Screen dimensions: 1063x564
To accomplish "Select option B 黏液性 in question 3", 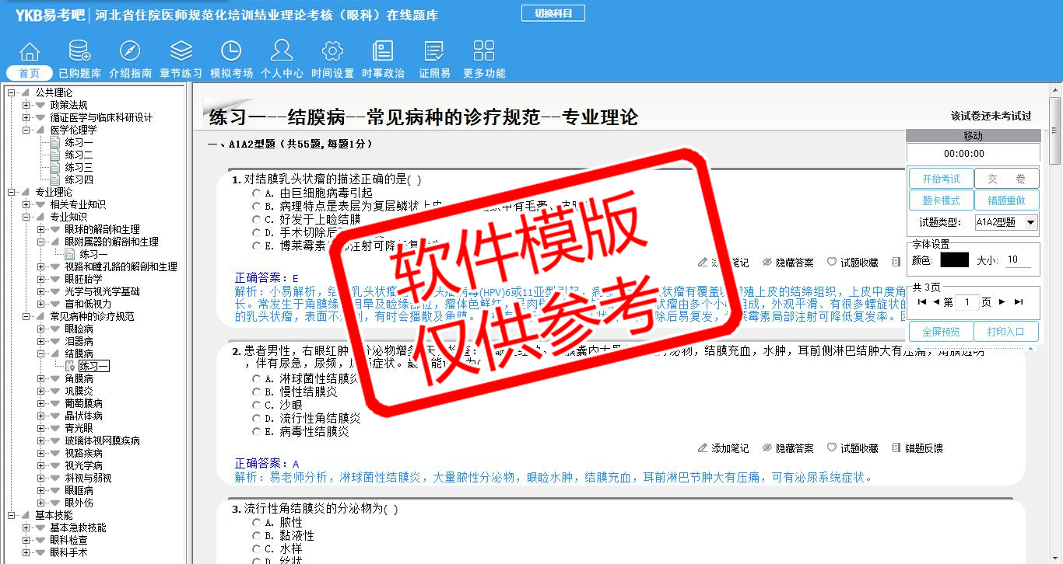I will coord(256,536).
